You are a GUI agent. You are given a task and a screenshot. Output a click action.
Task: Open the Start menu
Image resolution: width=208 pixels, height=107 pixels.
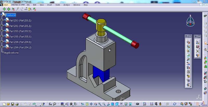pyautogui.click(x=6, y=5)
